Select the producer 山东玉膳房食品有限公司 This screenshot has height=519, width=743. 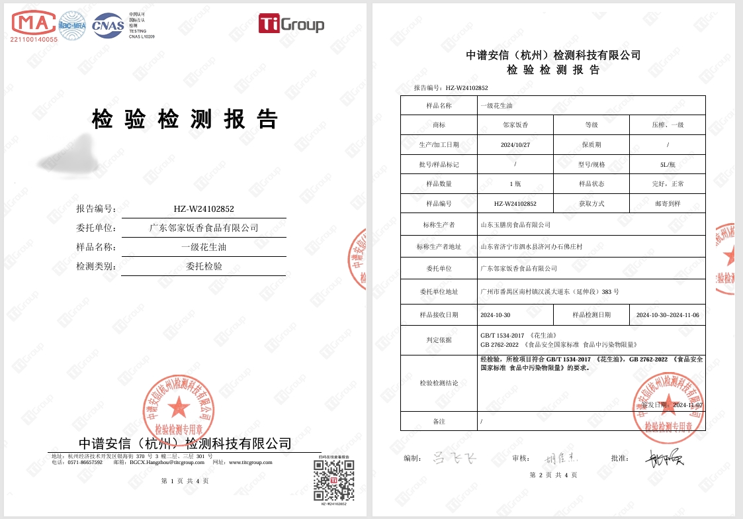(x=515, y=224)
